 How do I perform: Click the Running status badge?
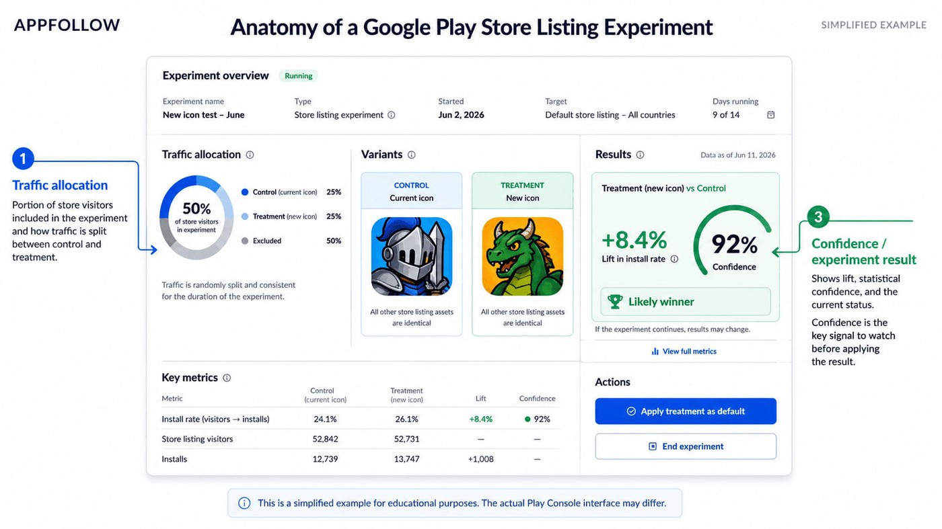[299, 76]
